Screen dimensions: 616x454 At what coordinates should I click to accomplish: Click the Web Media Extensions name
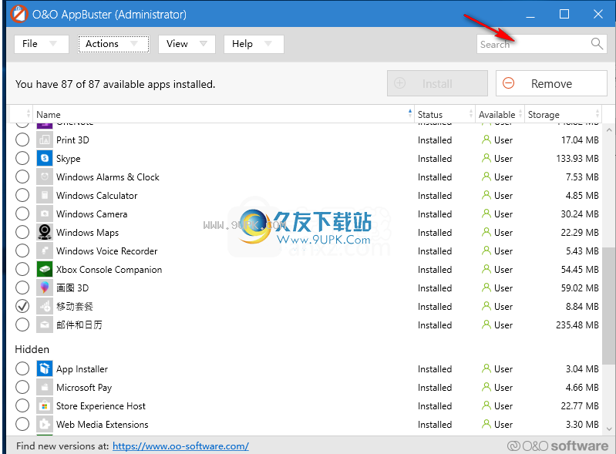(x=102, y=425)
